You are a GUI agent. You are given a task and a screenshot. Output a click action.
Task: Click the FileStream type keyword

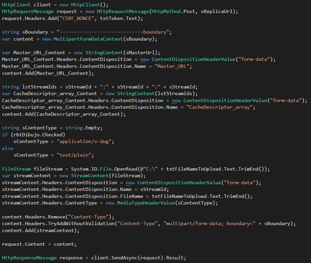16,169
